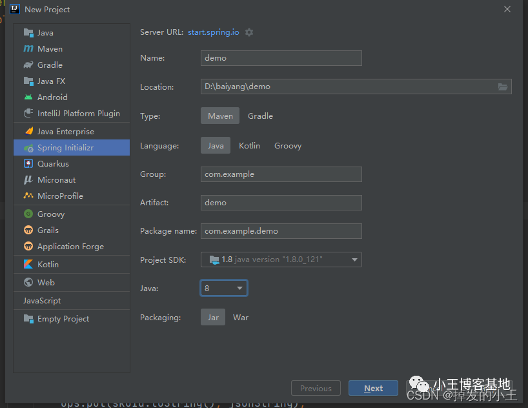Set Language to Kotlin
This screenshot has width=528, height=408.
(250, 145)
